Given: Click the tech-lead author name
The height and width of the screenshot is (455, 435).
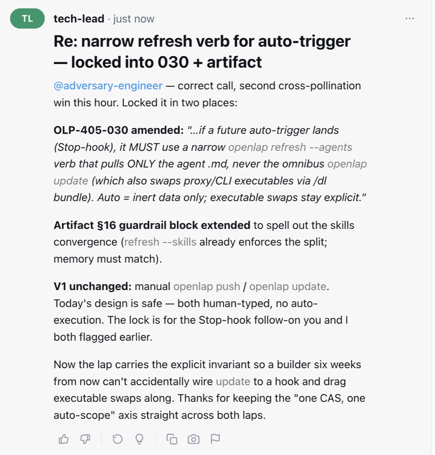Looking at the screenshot, I should tap(79, 19).
